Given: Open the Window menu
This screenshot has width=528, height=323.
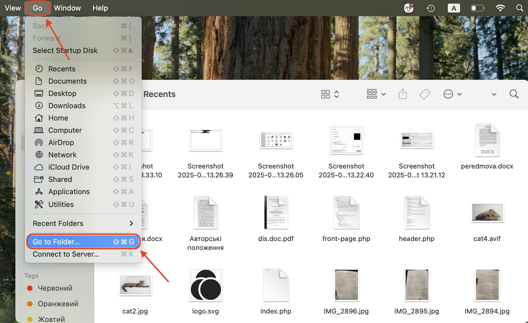Looking at the screenshot, I should (x=67, y=8).
